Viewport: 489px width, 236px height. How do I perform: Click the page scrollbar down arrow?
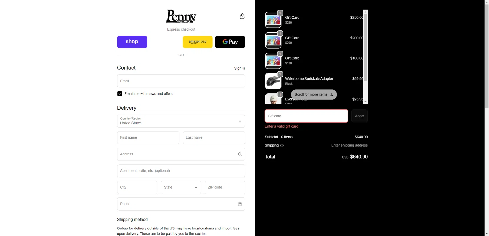(487, 233)
